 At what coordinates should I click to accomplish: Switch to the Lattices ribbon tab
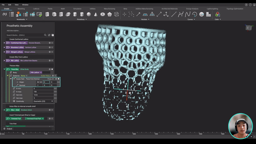pyautogui.click(x=36, y=9)
